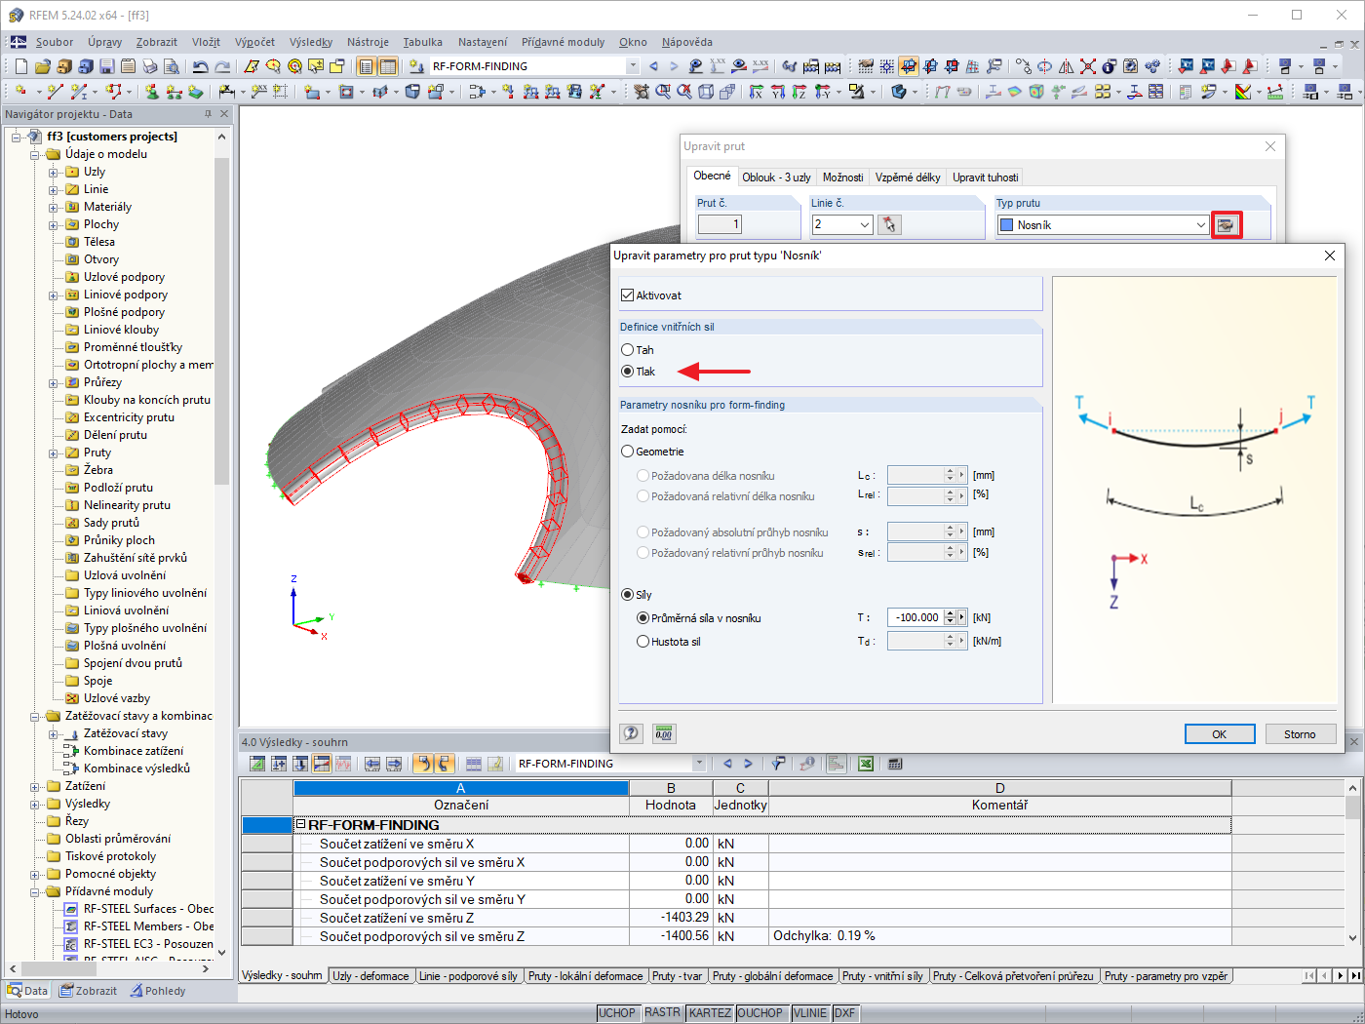Click the Print icon in the toolbar
This screenshot has width=1365, height=1024.
(150, 66)
